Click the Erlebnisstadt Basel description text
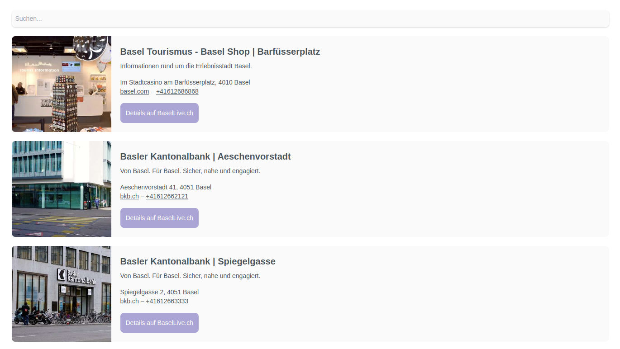This screenshot has width=620, height=349. [x=186, y=66]
